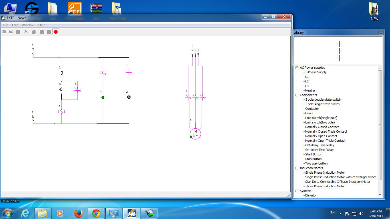Click the Save toolbar icon beside Open
Viewport: 390px width, 219px height.
click(18, 32)
